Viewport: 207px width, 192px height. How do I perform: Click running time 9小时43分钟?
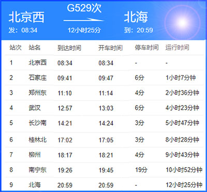(182, 155)
